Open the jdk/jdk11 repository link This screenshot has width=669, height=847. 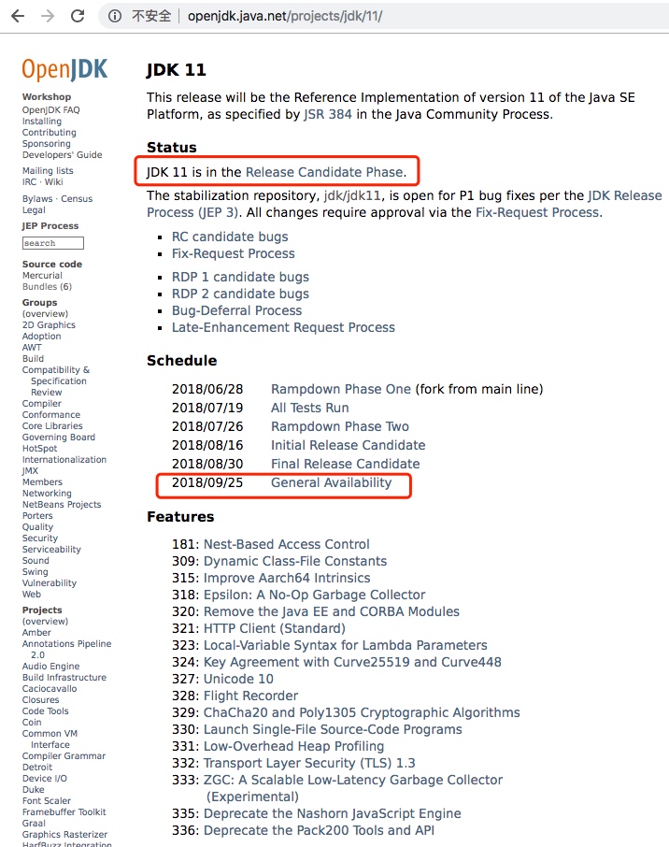(x=352, y=195)
